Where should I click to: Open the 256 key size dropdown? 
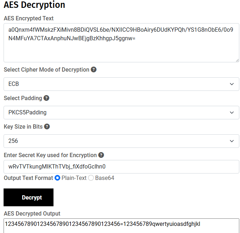(121, 141)
